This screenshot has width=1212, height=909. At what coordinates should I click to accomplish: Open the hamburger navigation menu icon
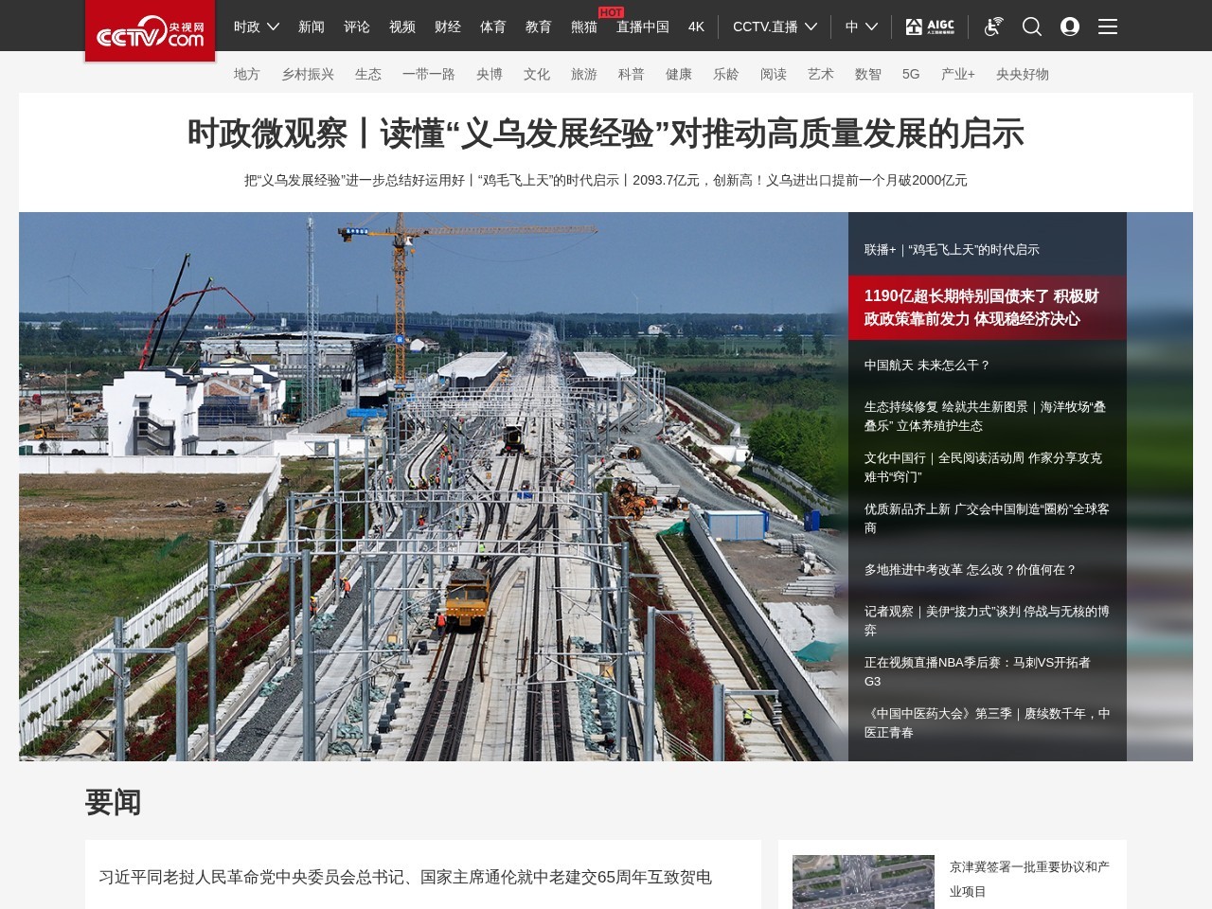(x=1107, y=27)
